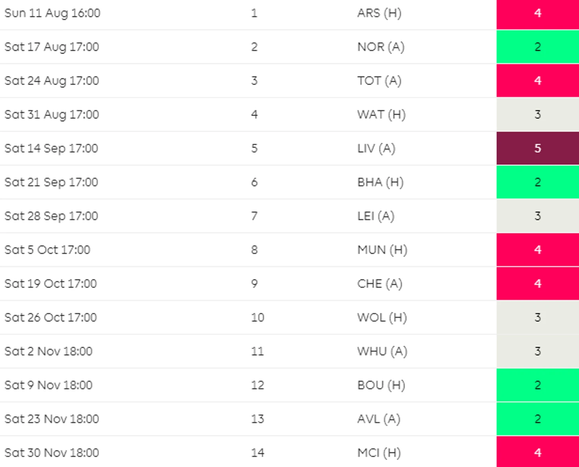Select the NOR (A) fixture

381,47
